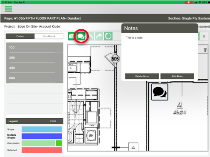
Task: Click the A1 A5.04 detail reference
Action: coord(179,109)
